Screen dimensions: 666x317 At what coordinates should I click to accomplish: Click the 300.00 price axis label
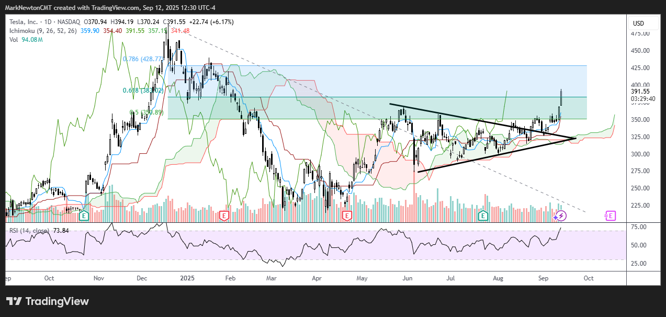click(641, 154)
